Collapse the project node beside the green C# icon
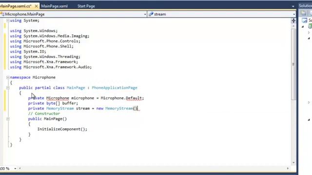The height and width of the screenshot is (175, 312). click(x=303, y=27)
